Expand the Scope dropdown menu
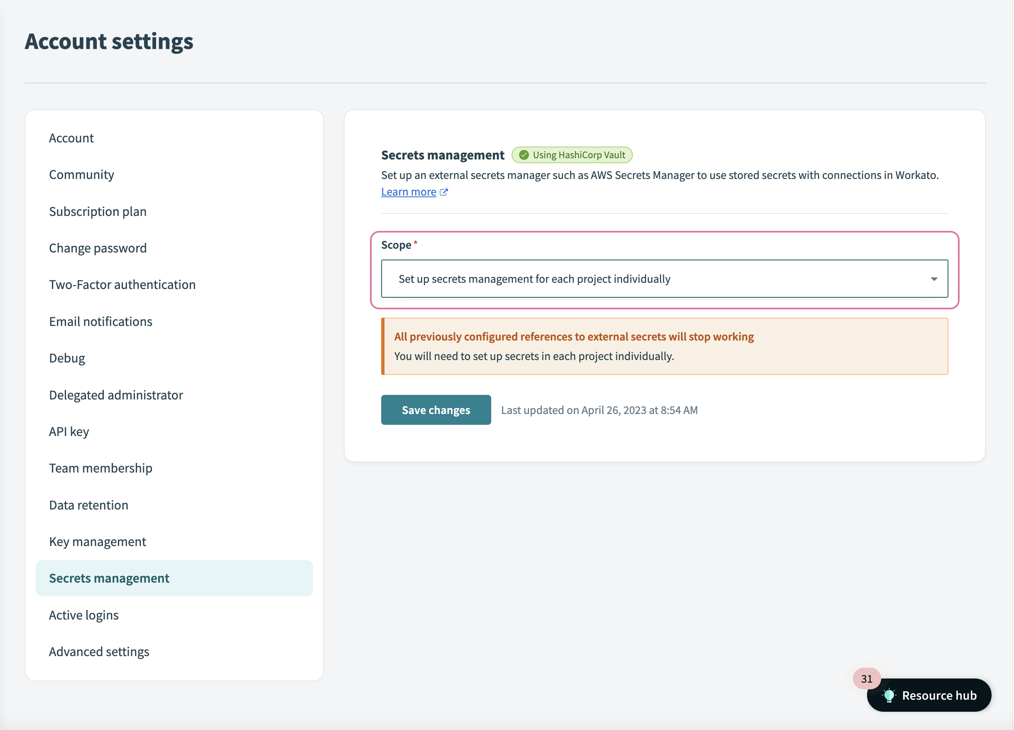Screen dimensions: 1014x730 (932, 278)
